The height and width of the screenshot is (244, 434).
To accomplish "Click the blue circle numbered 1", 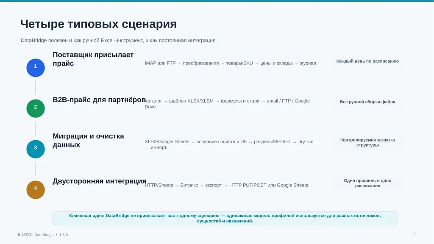I will (x=36, y=68).
